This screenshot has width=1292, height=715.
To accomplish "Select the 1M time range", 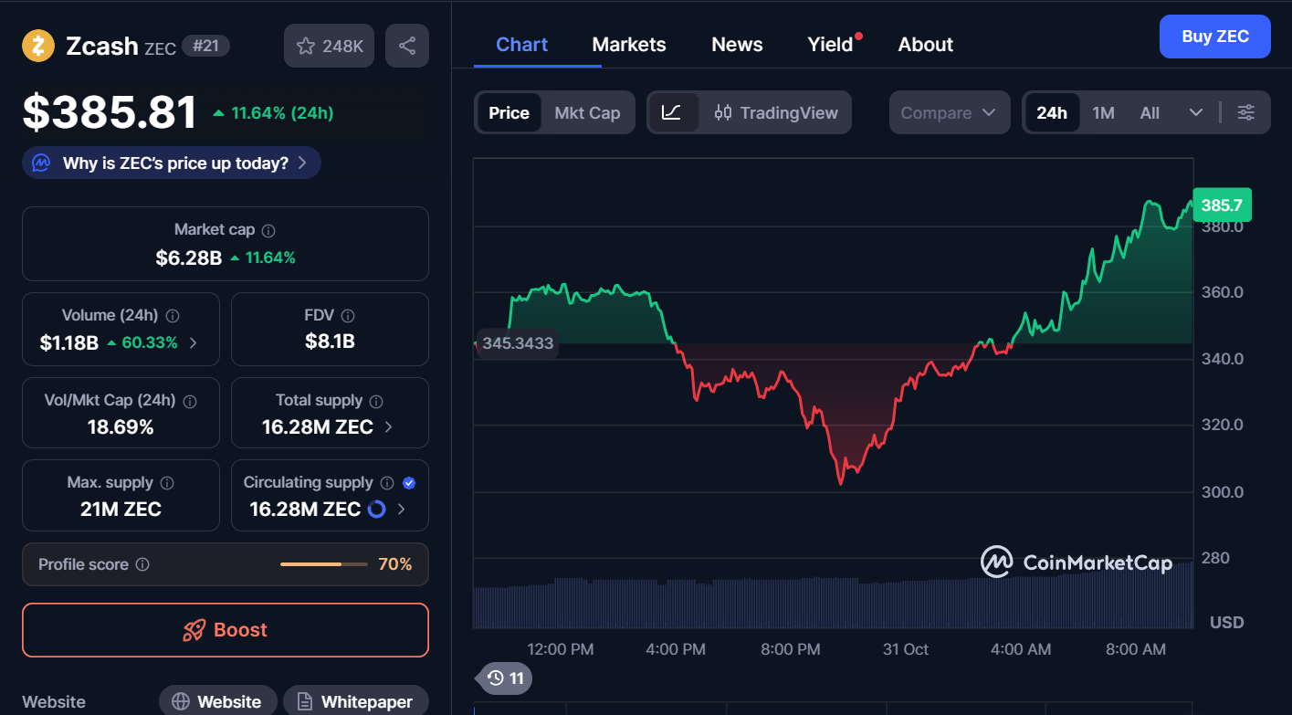I will 1103,112.
